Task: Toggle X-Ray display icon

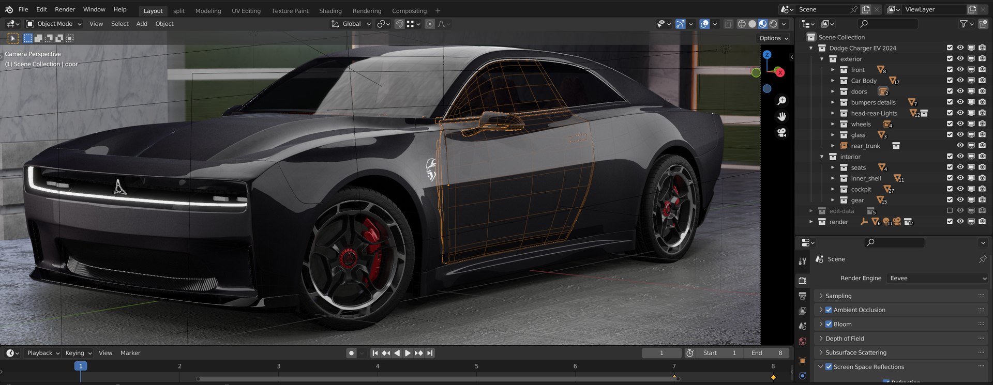Action: pos(728,24)
